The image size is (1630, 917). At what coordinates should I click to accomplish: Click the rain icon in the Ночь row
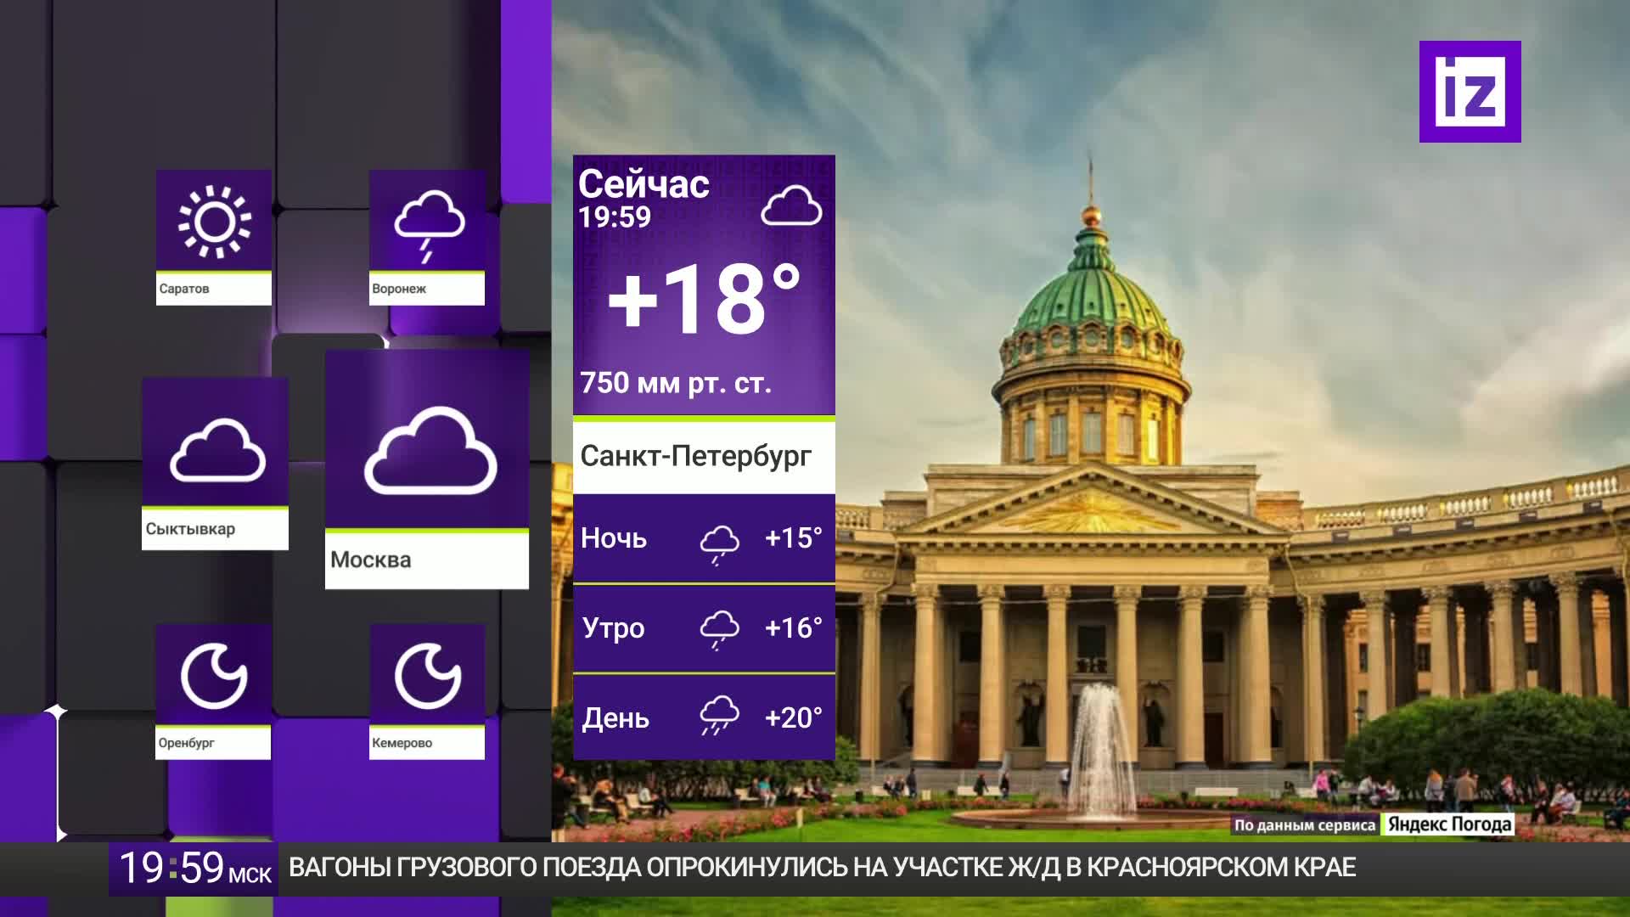click(x=719, y=543)
